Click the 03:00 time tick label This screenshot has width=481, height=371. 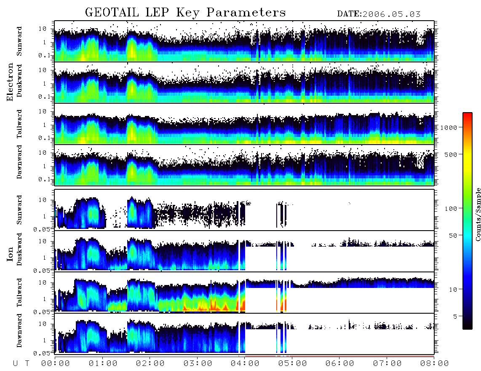(x=198, y=364)
